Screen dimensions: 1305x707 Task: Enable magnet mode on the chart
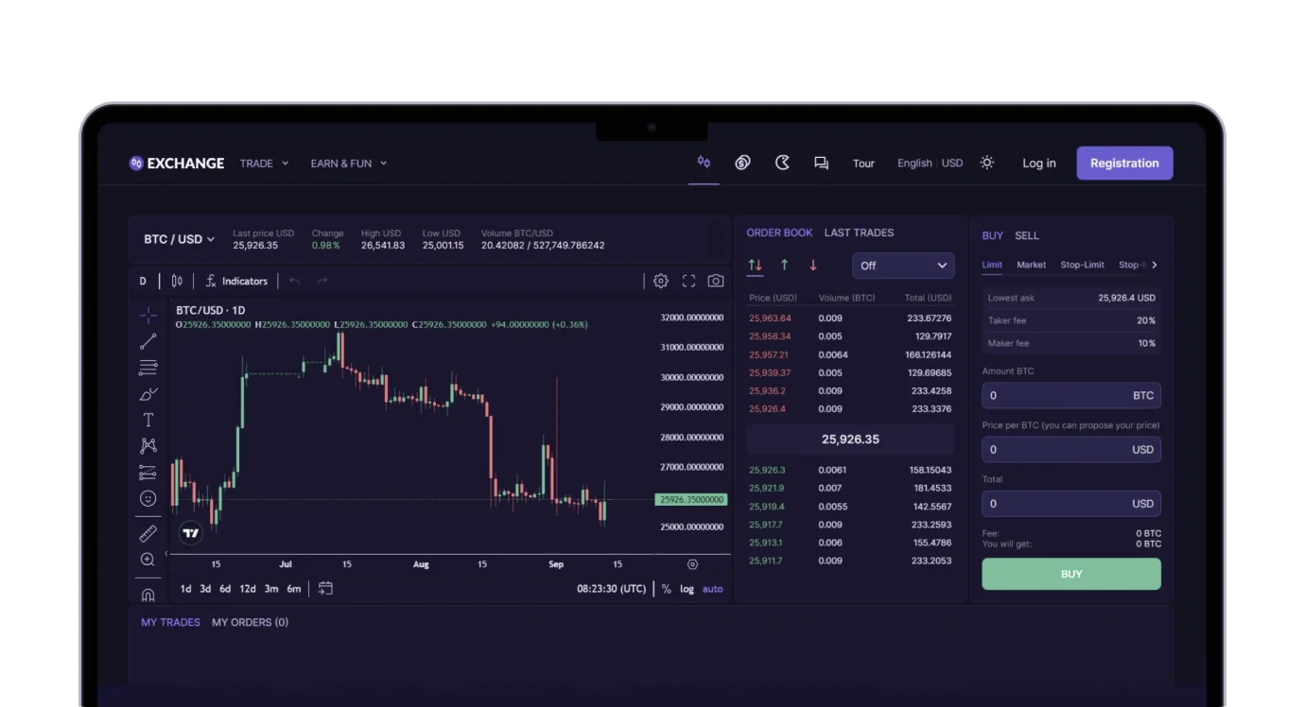coord(148,595)
